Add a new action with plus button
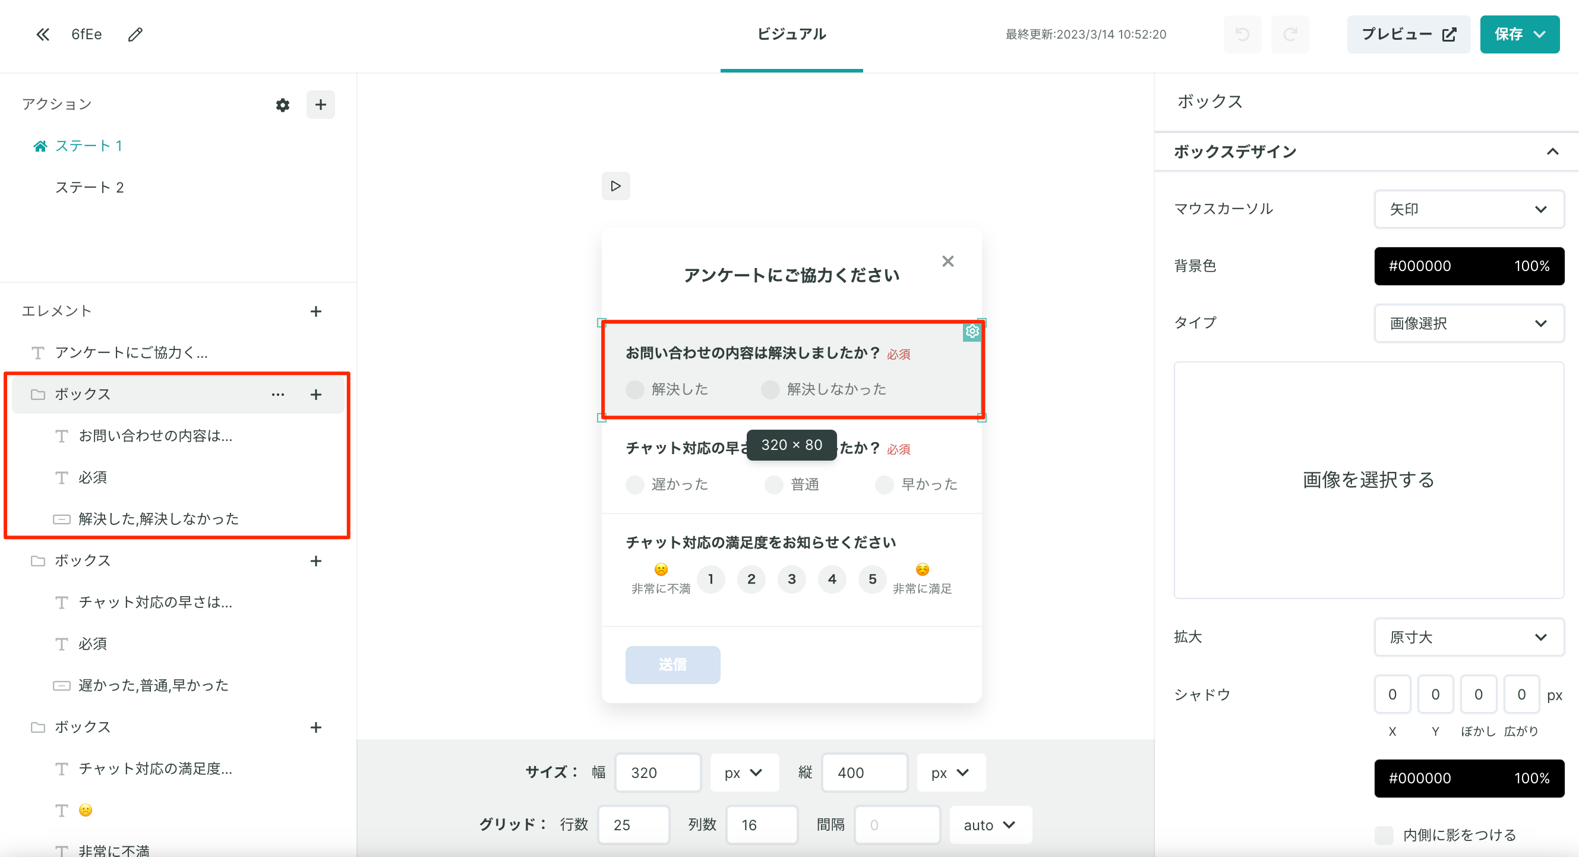Image resolution: width=1579 pixels, height=857 pixels. pos(321,105)
